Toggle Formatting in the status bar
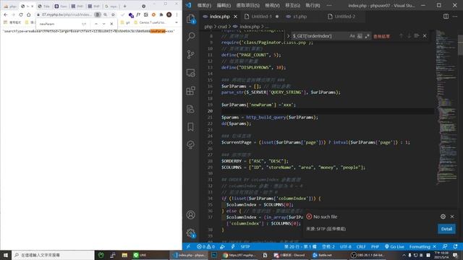The image size is (463, 260). pos(422,246)
